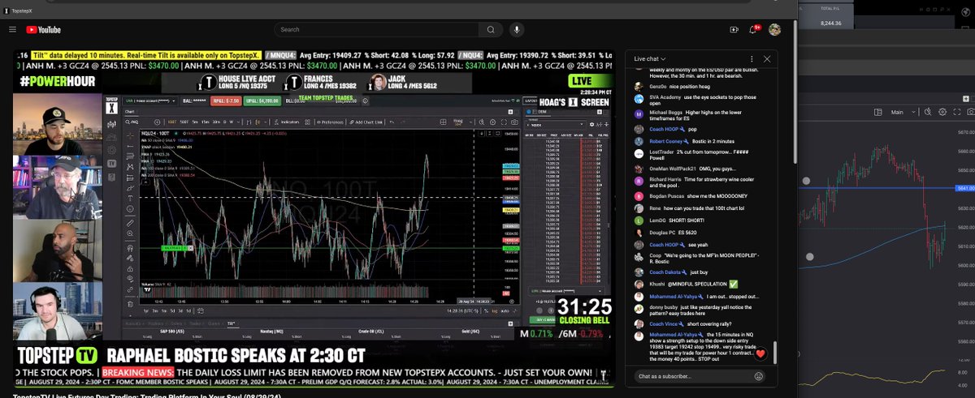Click the magnifier search button
The image size is (975, 398).
tap(490, 30)
